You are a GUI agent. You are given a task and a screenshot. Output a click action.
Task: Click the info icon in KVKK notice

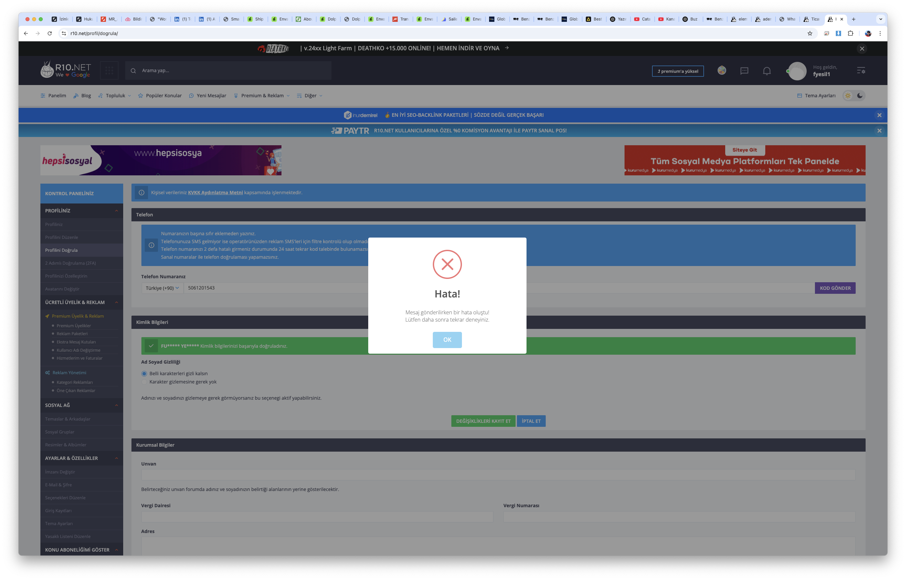click(141, 193)
